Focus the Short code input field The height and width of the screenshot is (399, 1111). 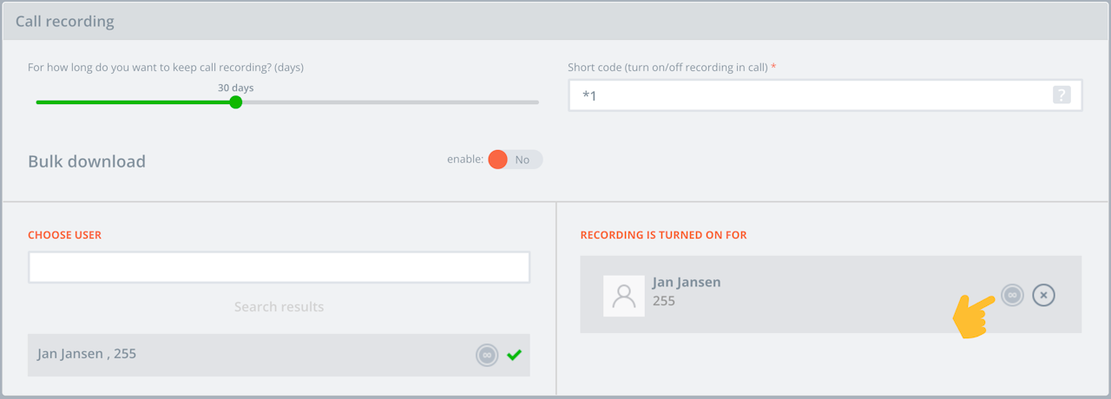(x=807, y=95)
